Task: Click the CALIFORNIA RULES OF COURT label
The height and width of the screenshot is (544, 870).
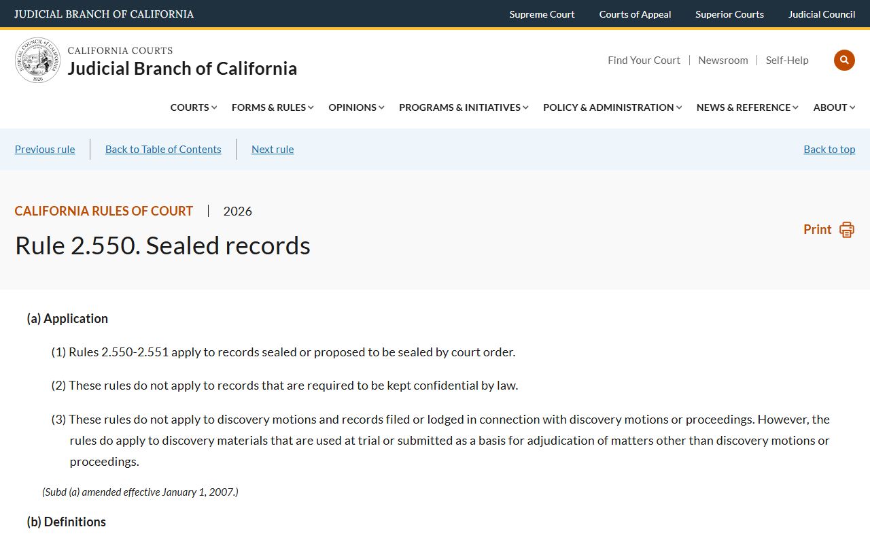Action: (x=104, y=211)
